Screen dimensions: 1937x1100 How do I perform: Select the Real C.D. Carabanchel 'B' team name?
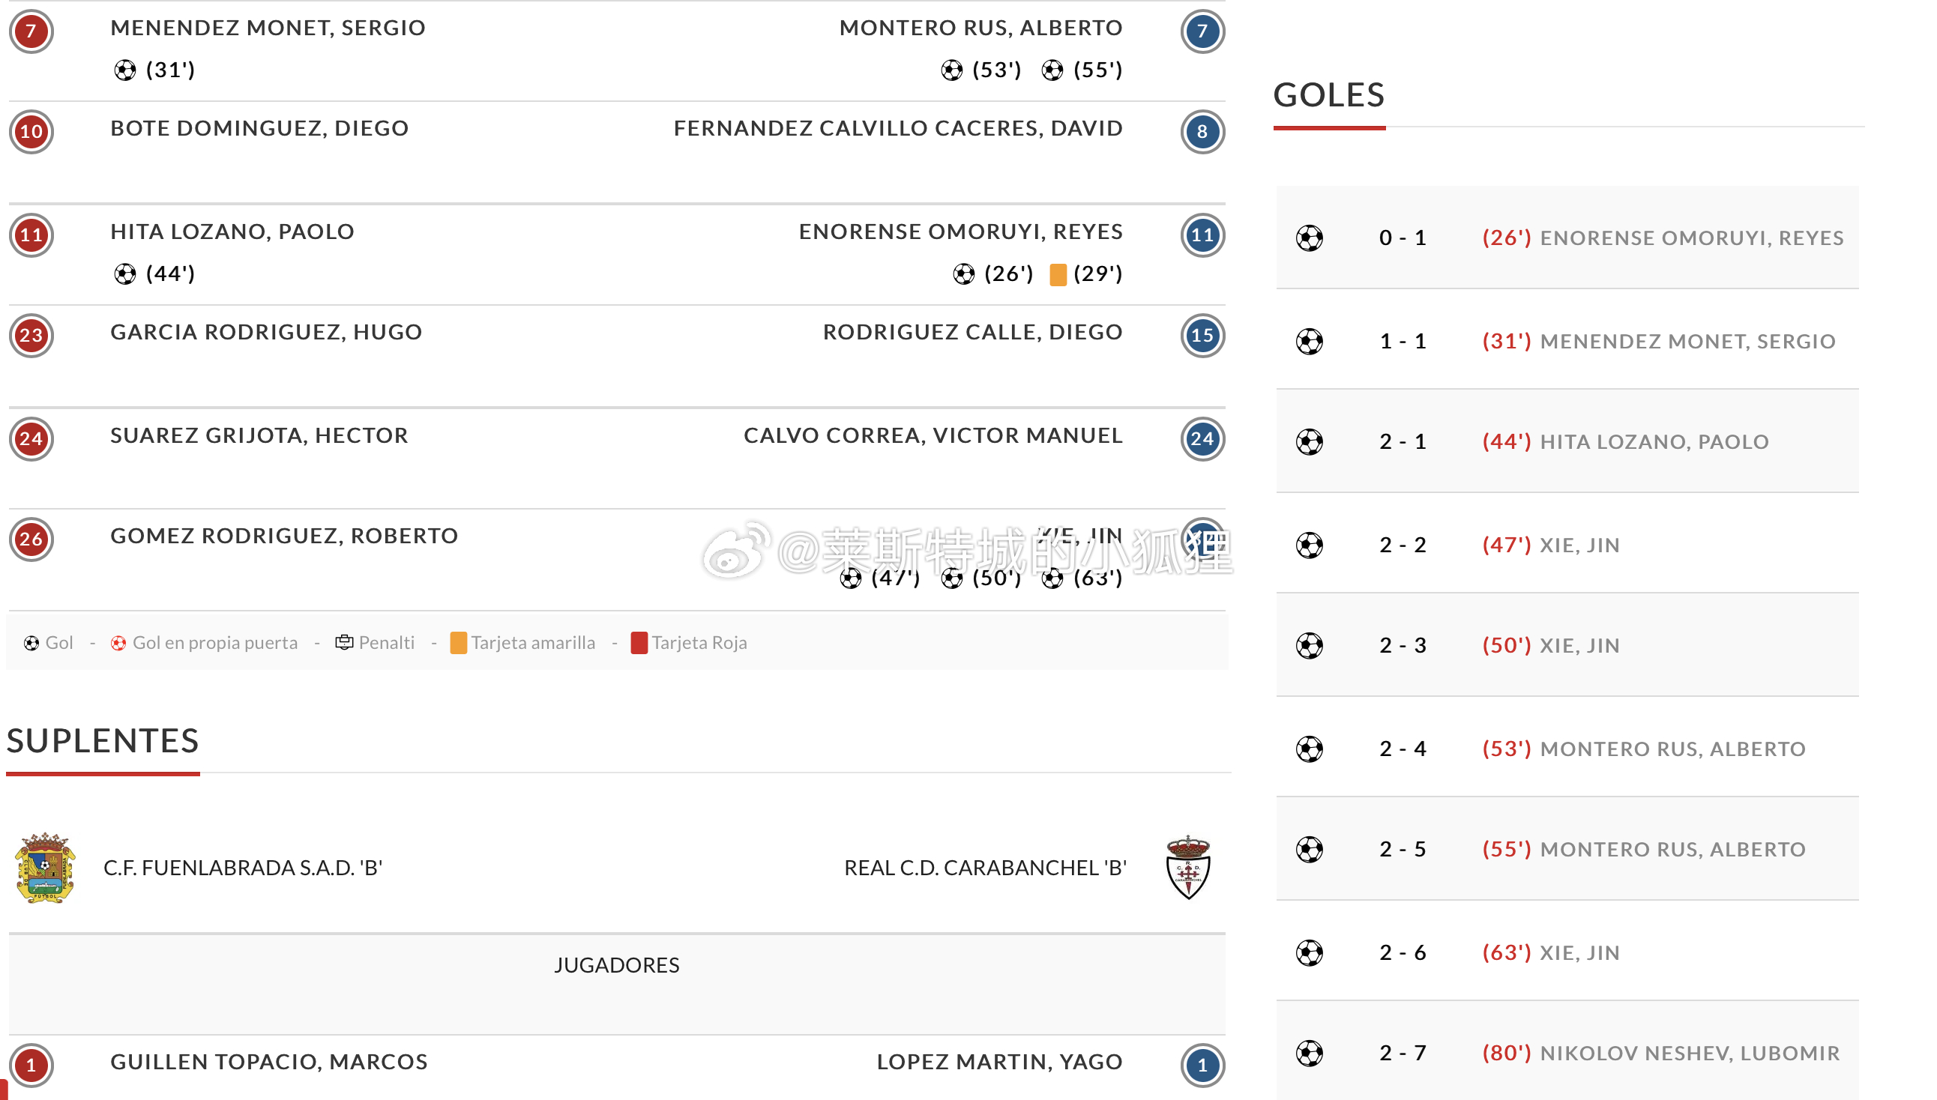pyautogui.click(x=985, y=867)
